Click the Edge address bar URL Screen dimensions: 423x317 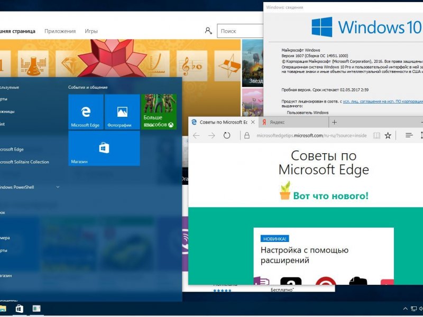(311, 135)
